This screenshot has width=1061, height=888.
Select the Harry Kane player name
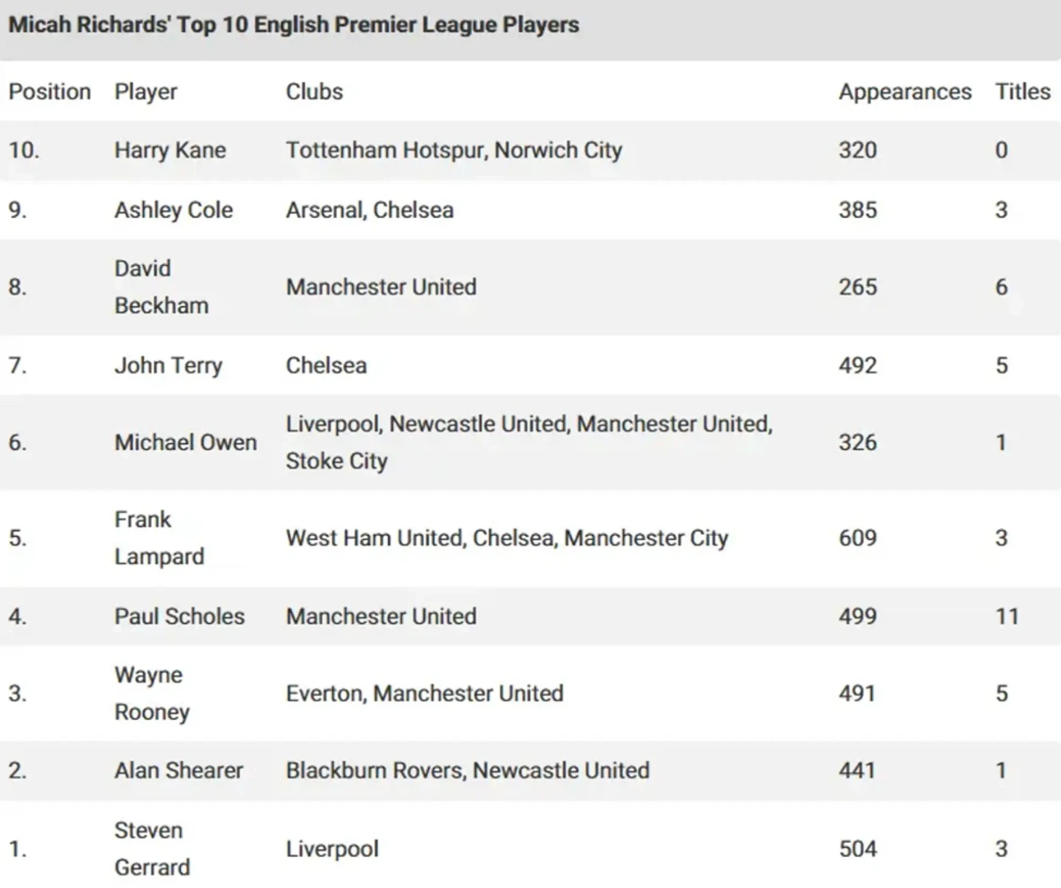click(x=170, y=150)
